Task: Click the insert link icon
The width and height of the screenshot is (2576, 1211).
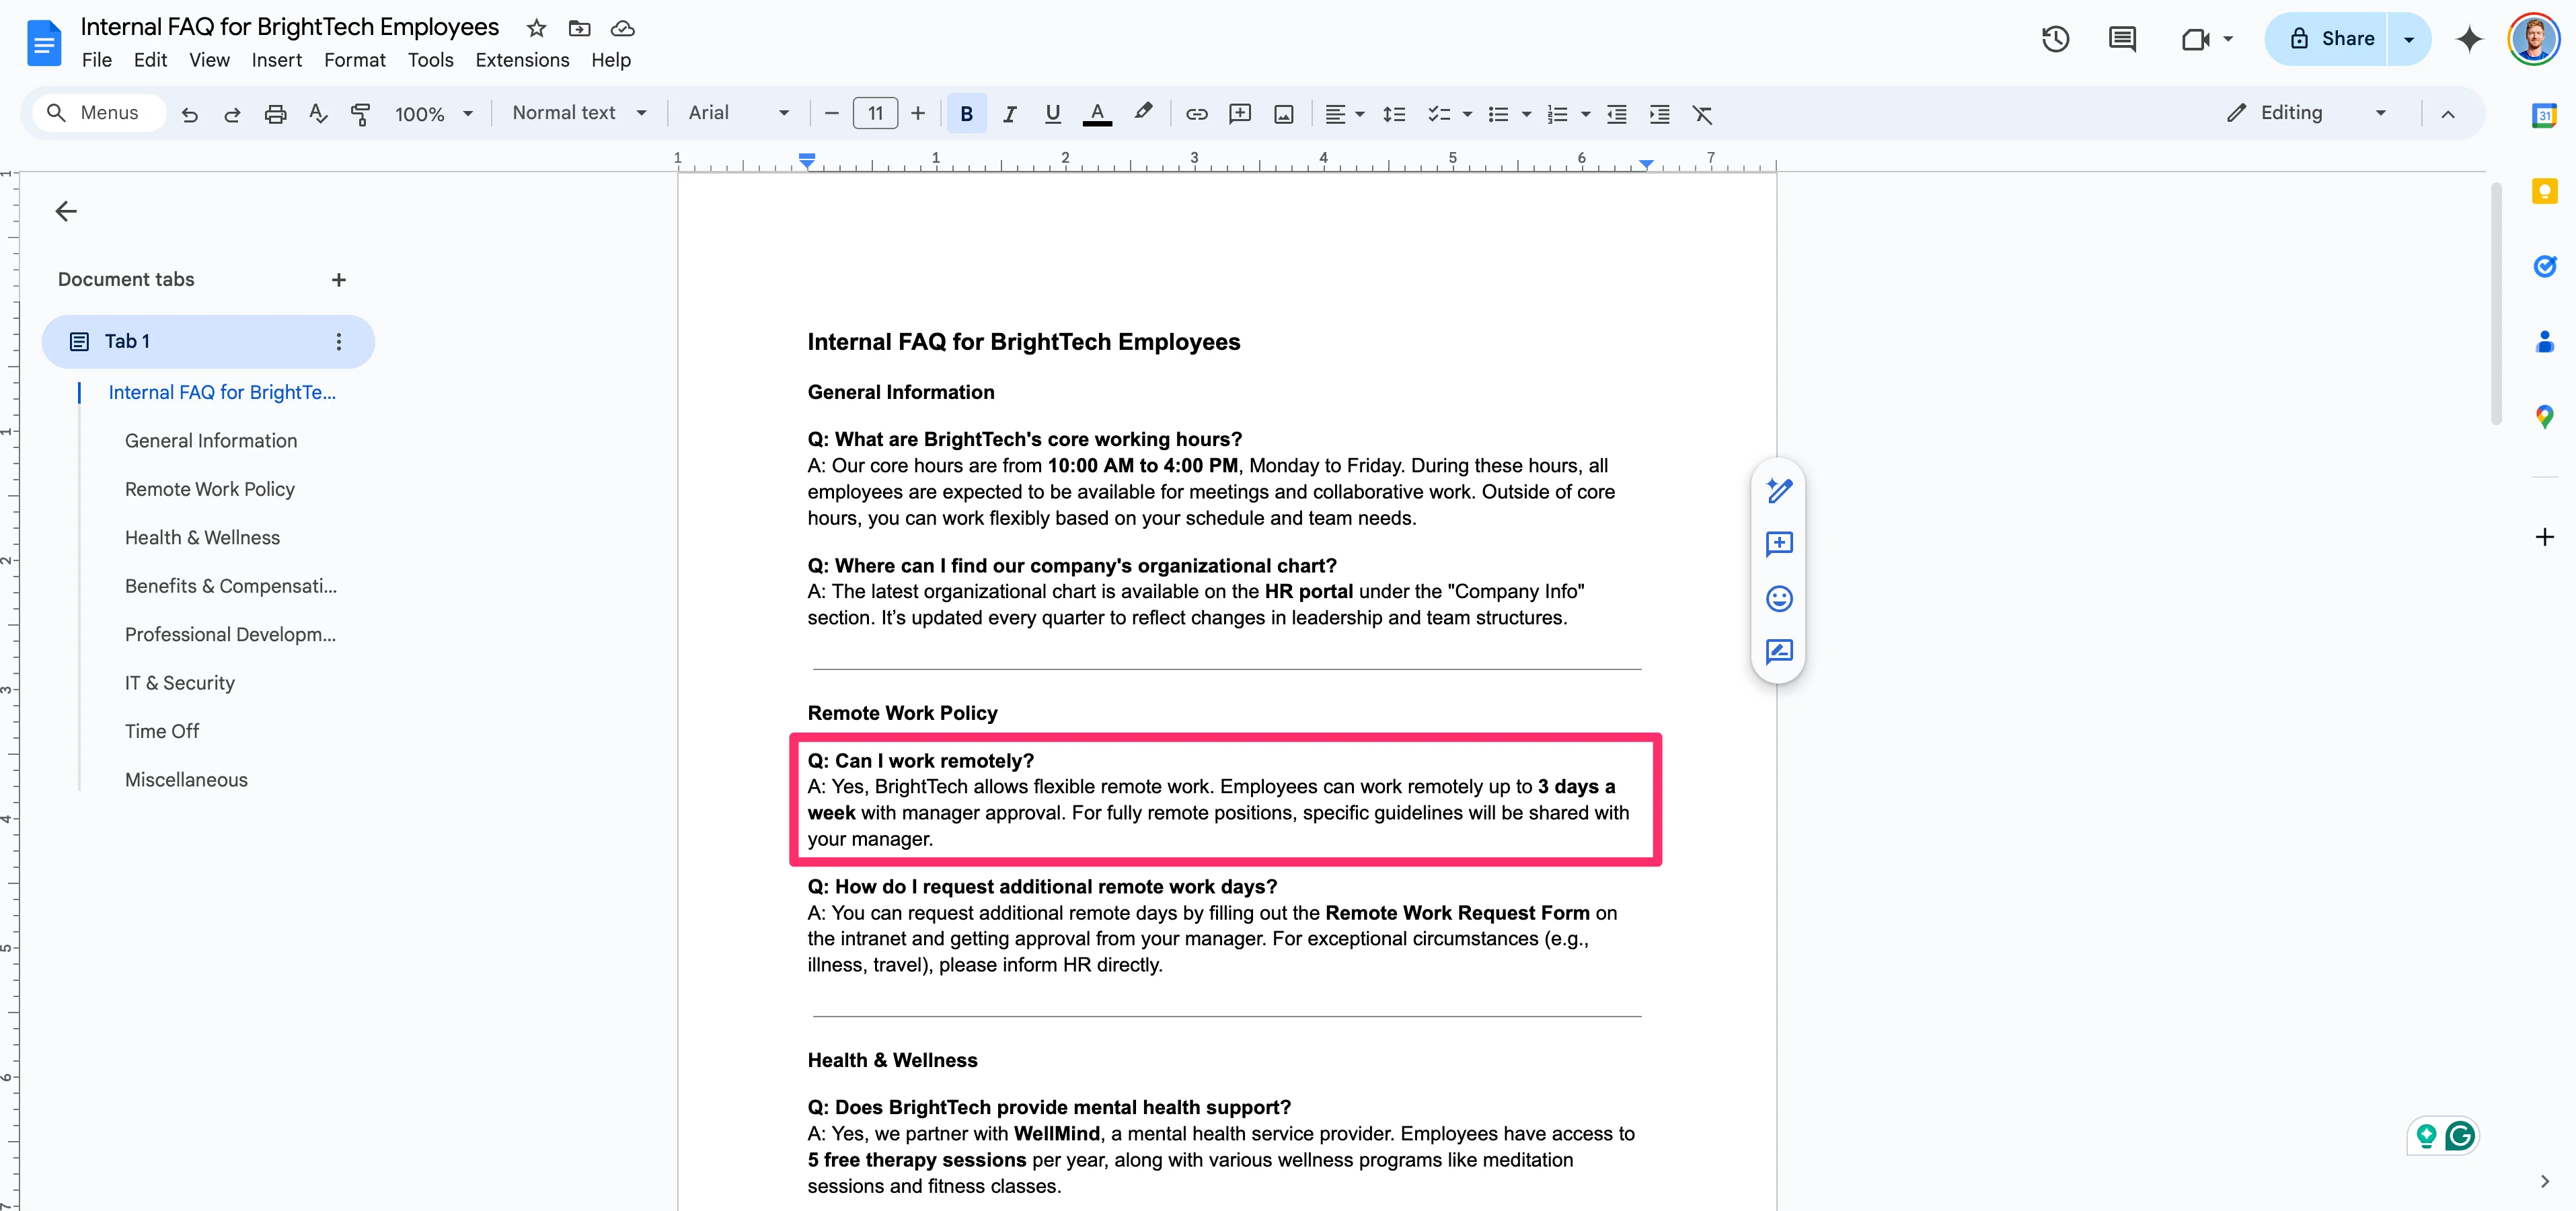Action: point(1196,114)
